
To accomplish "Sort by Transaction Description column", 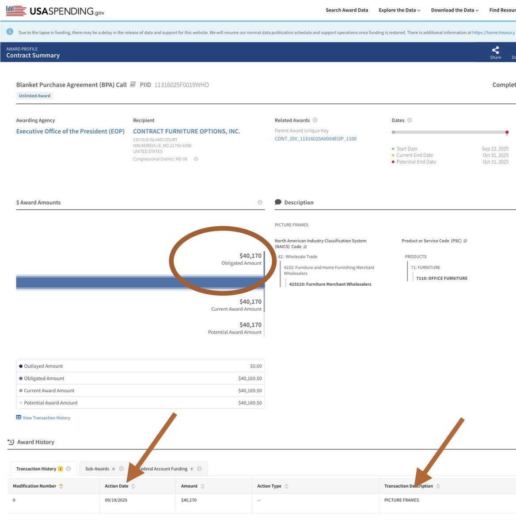I will 438,486.
